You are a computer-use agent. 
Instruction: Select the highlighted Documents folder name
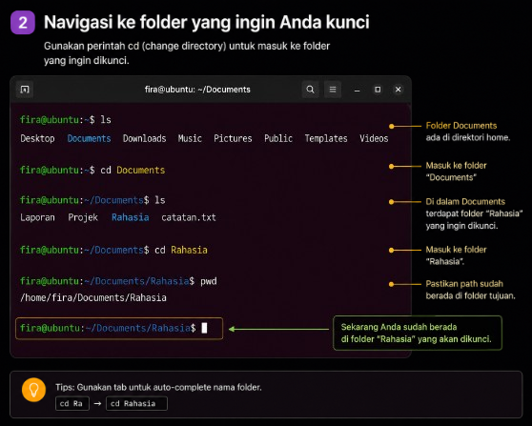click(89, 138)
